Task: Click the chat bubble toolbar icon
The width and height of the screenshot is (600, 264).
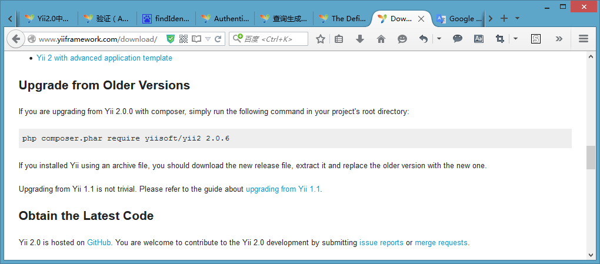Action: click(x=458, y=39)
